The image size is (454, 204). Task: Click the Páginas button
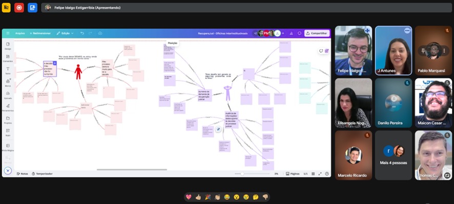click(x=293, y=174)
